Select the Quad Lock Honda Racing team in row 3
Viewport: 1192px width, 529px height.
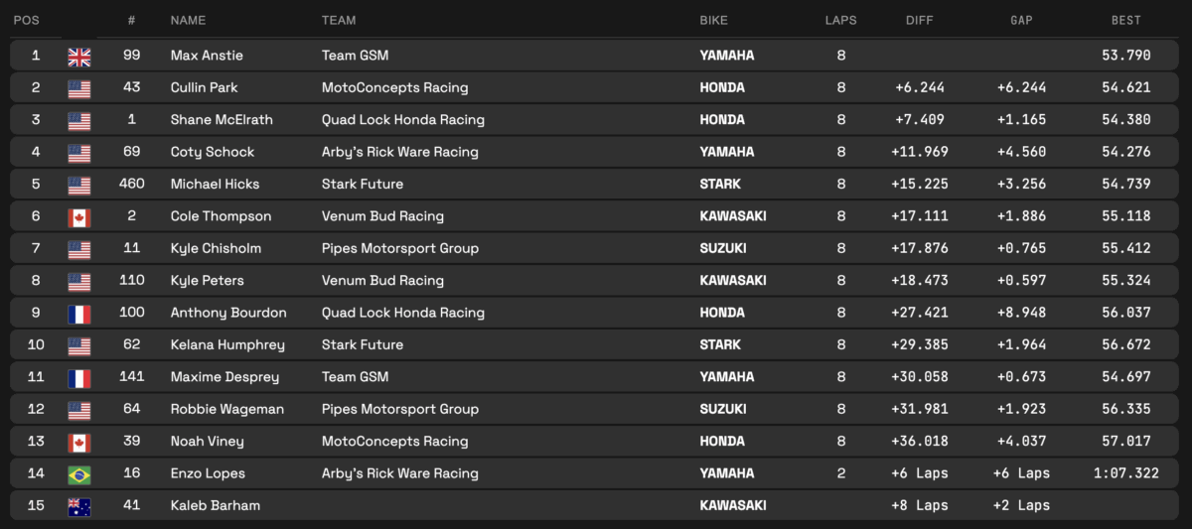coord(403,120)
